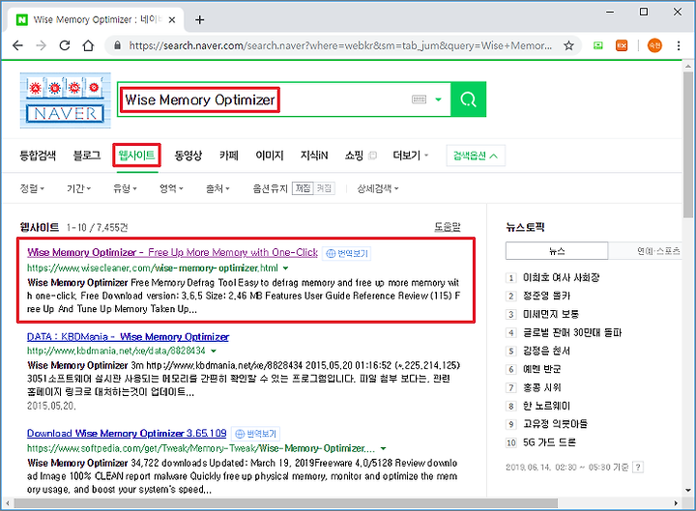696x511 pixels.
Task: Click the vertical scrollbar thumb
Action: pos(688,145)
